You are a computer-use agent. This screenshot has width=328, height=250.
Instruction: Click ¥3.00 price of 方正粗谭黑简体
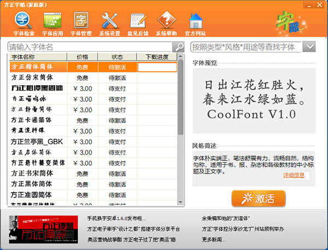pos(83,88)
